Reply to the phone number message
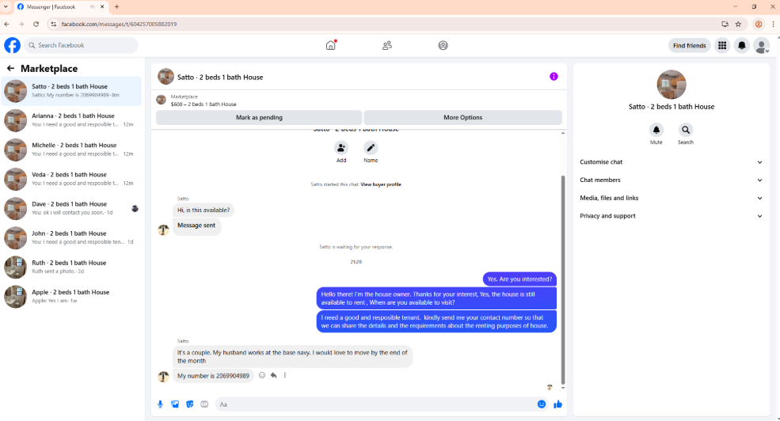The height and width of the screenshot is (421, 780). (x=274, y=375)
